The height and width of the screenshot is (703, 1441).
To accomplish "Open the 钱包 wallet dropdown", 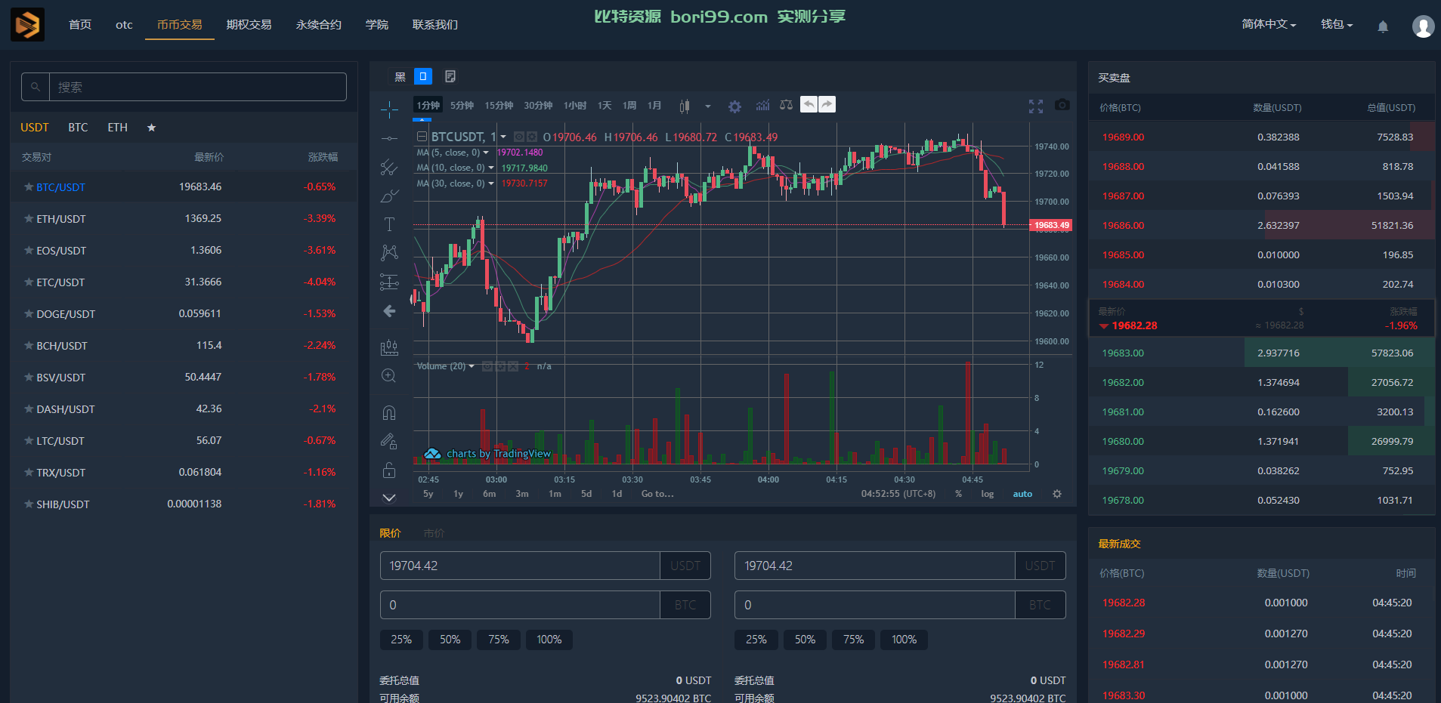I will (1337, 24).
